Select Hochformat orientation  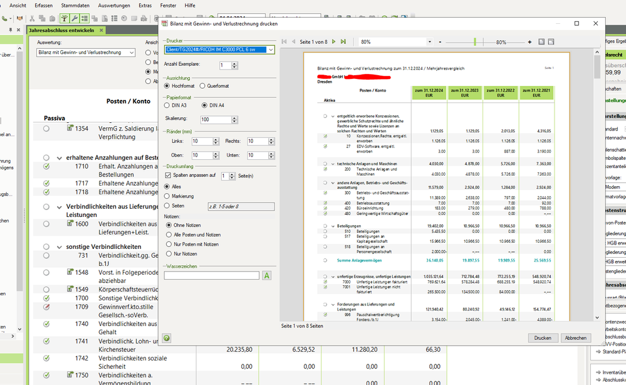pyautogui.click(x=167, y=86)
